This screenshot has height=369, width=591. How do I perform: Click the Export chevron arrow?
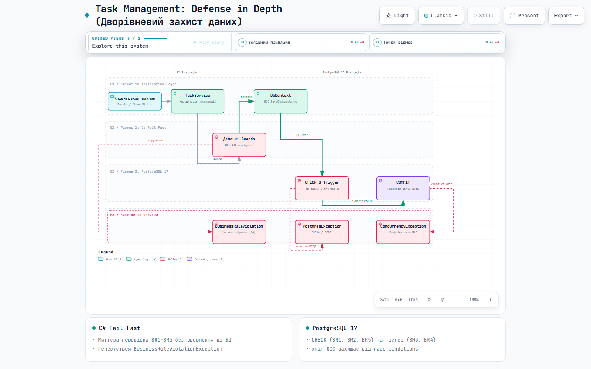[x=577, y=16]
